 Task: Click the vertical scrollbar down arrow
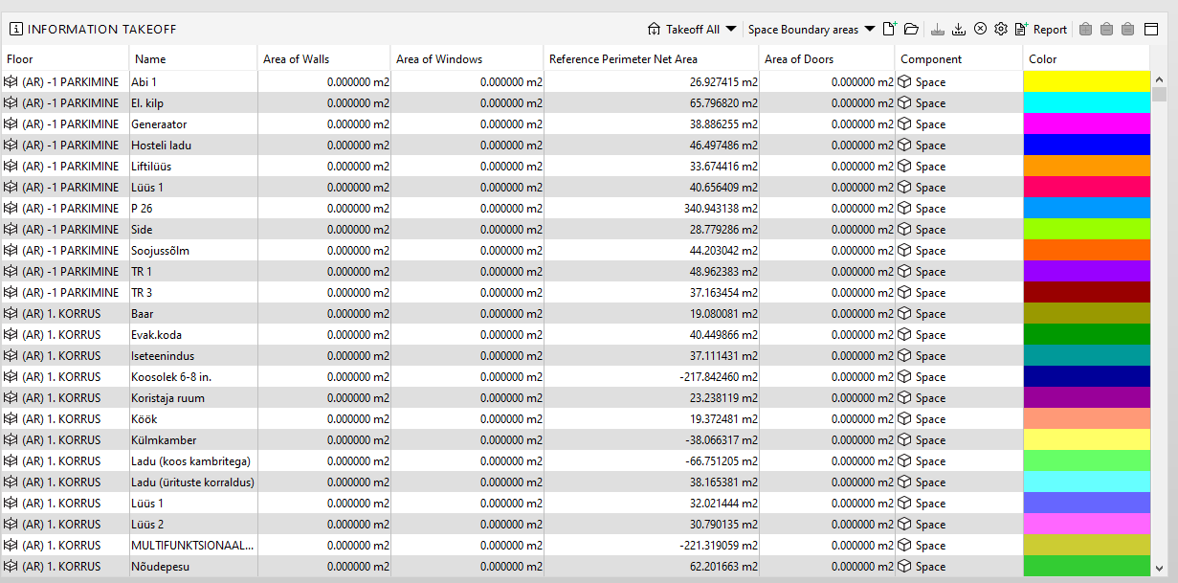tap(1159, 568)
